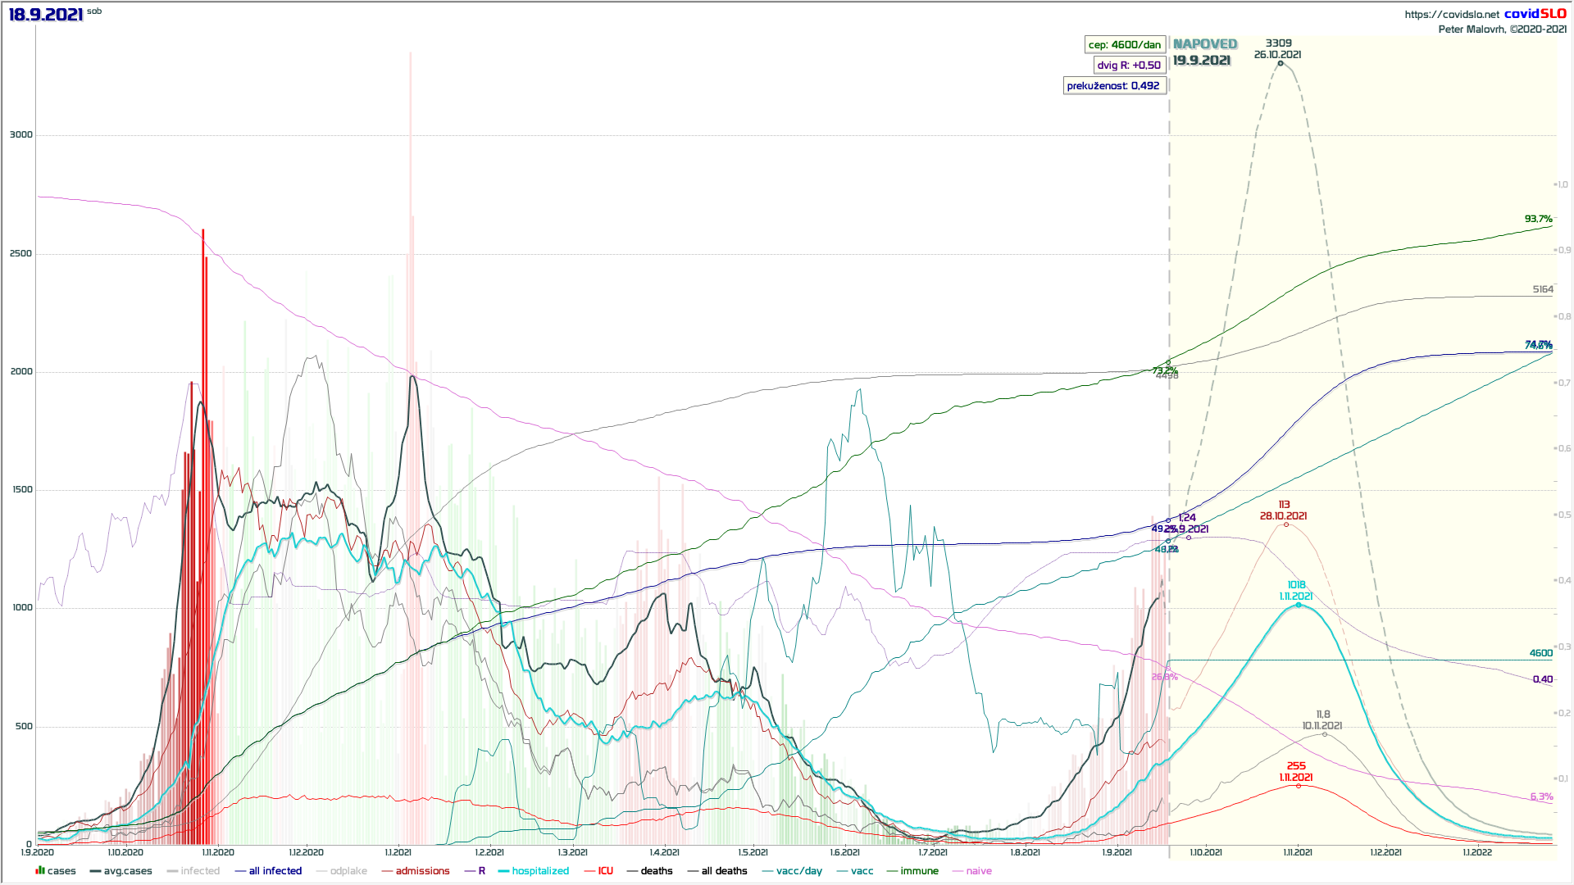Click the 1018 hospitalized peak marker

click(1298, 605)
